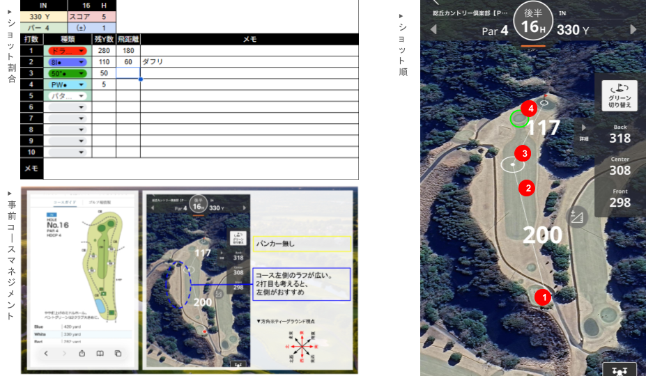Go to the previous hole arrow
Screen dimensions: 669x376
(433, 29)
